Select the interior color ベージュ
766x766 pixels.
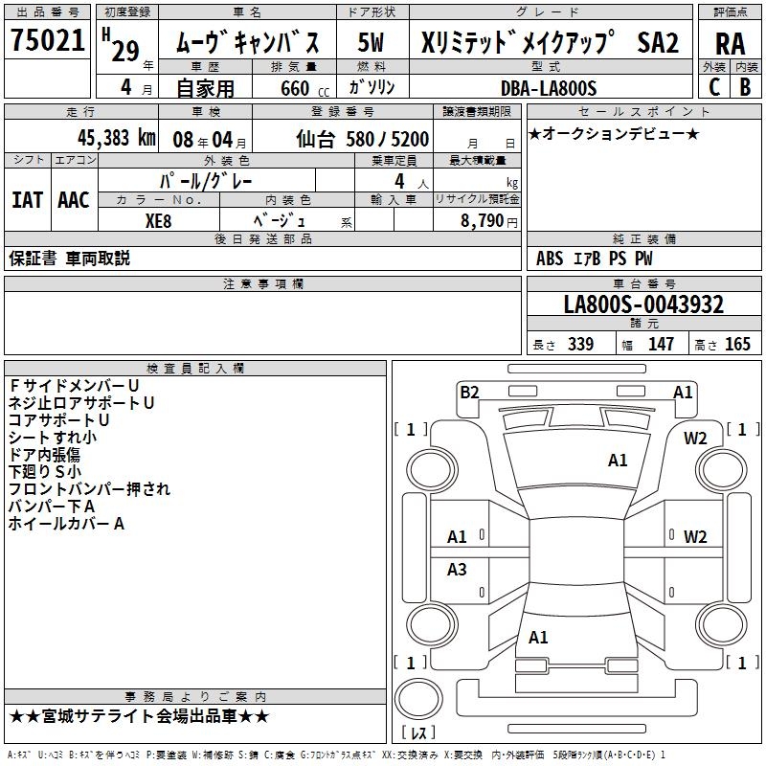click(x=280, y=220)
